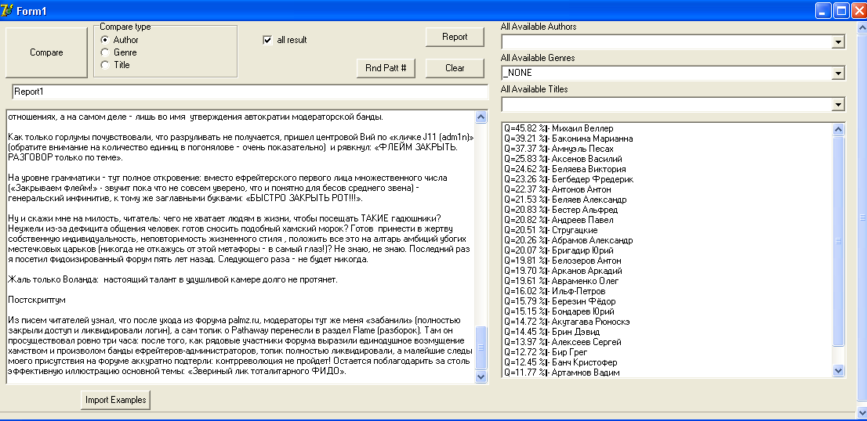867x421 pixels.
Task: Click the results list scroll down arrow
Action: 838,371
